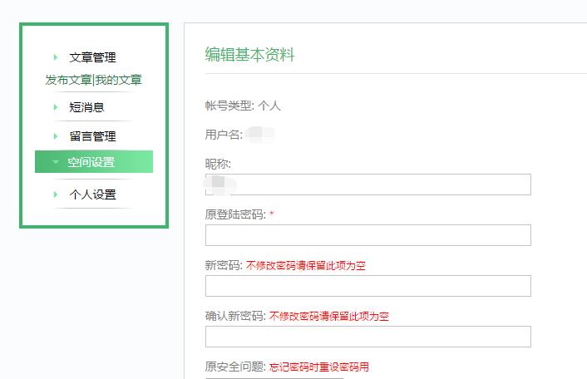Focus the 昵称 input field
The height and width of the screenshot is (379, 587).
tap(367, 185)
